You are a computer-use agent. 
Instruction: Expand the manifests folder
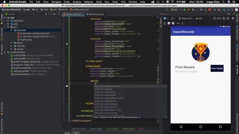8,21
